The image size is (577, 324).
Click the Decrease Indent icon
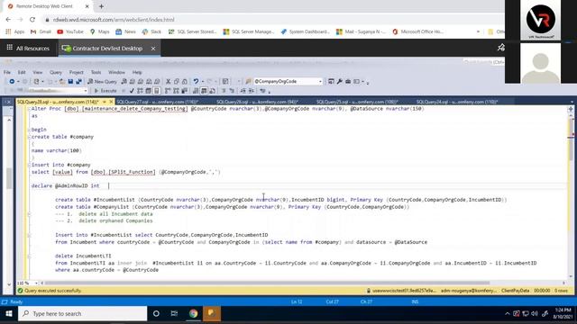pos(243,91)
